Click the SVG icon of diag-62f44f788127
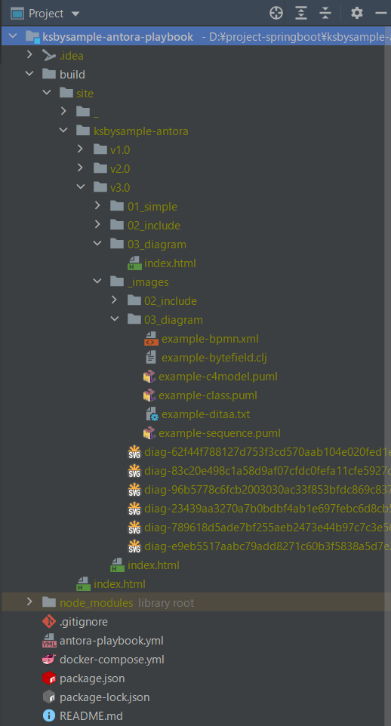391x726 pixels. (x=134, y=452)
